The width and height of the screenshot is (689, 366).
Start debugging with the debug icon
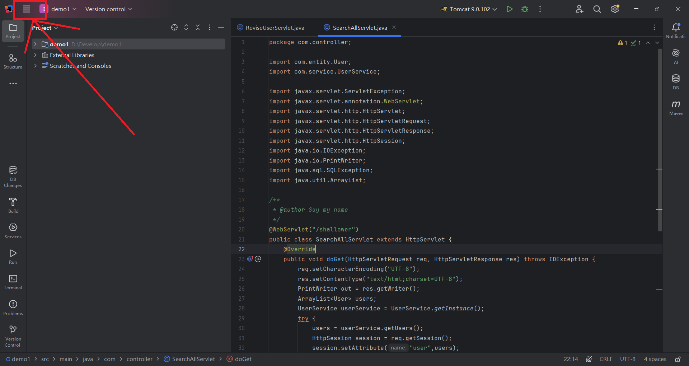click(x=525, y=9)
